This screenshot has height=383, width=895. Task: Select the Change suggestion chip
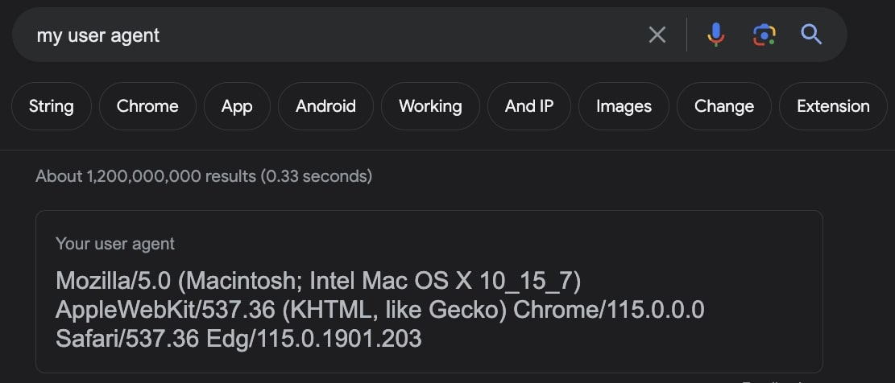point(724,106)
